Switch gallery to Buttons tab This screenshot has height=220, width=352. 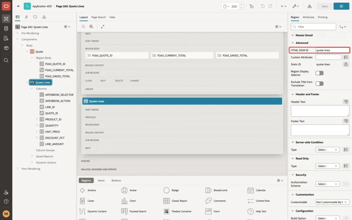[116, 180]
